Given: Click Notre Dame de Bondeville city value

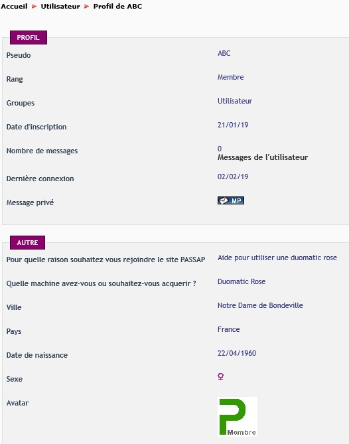Looking at the screenshot, I should tap(260, 305).
